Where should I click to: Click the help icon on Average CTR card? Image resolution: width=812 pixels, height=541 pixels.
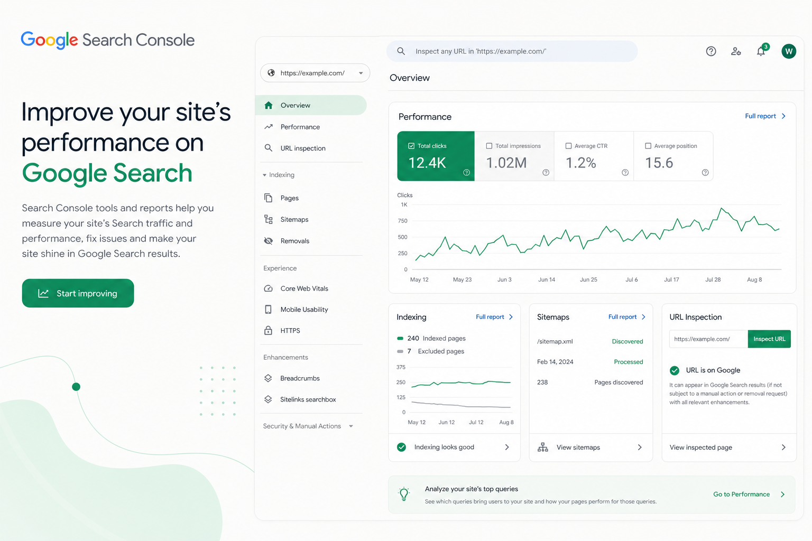pos(625,172)
